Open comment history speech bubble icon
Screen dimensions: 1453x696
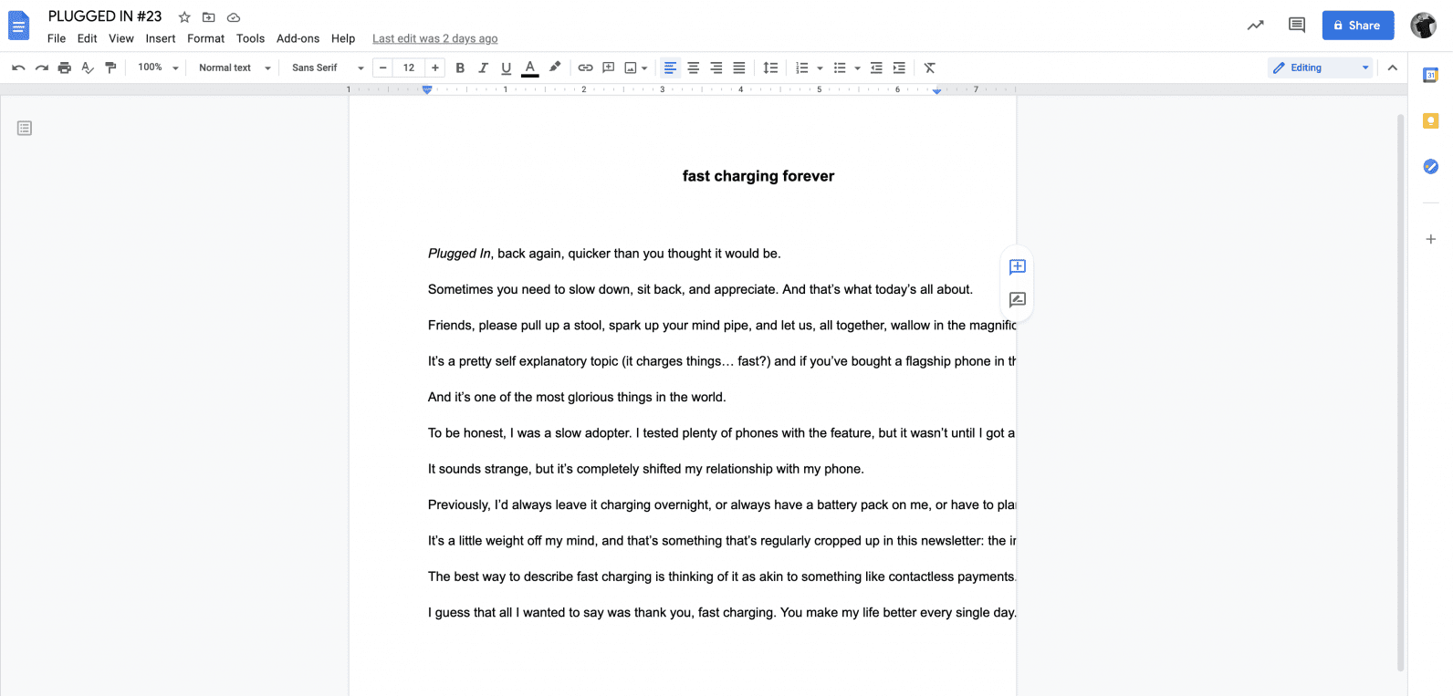coord(1296,26)
